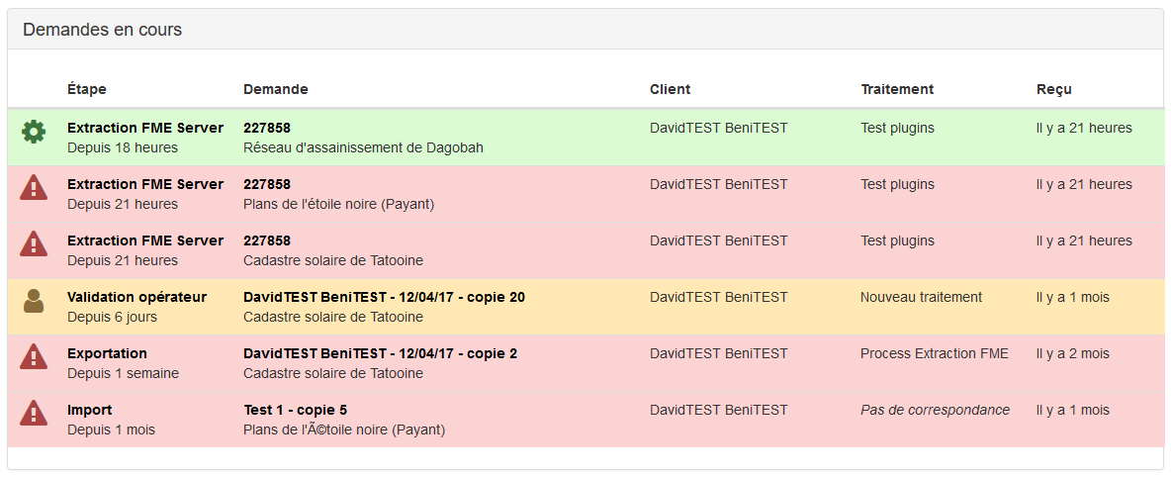Viewport: 1171px width, 478px height.
Task: Select the Demande column header
Action: pos(276,89)
